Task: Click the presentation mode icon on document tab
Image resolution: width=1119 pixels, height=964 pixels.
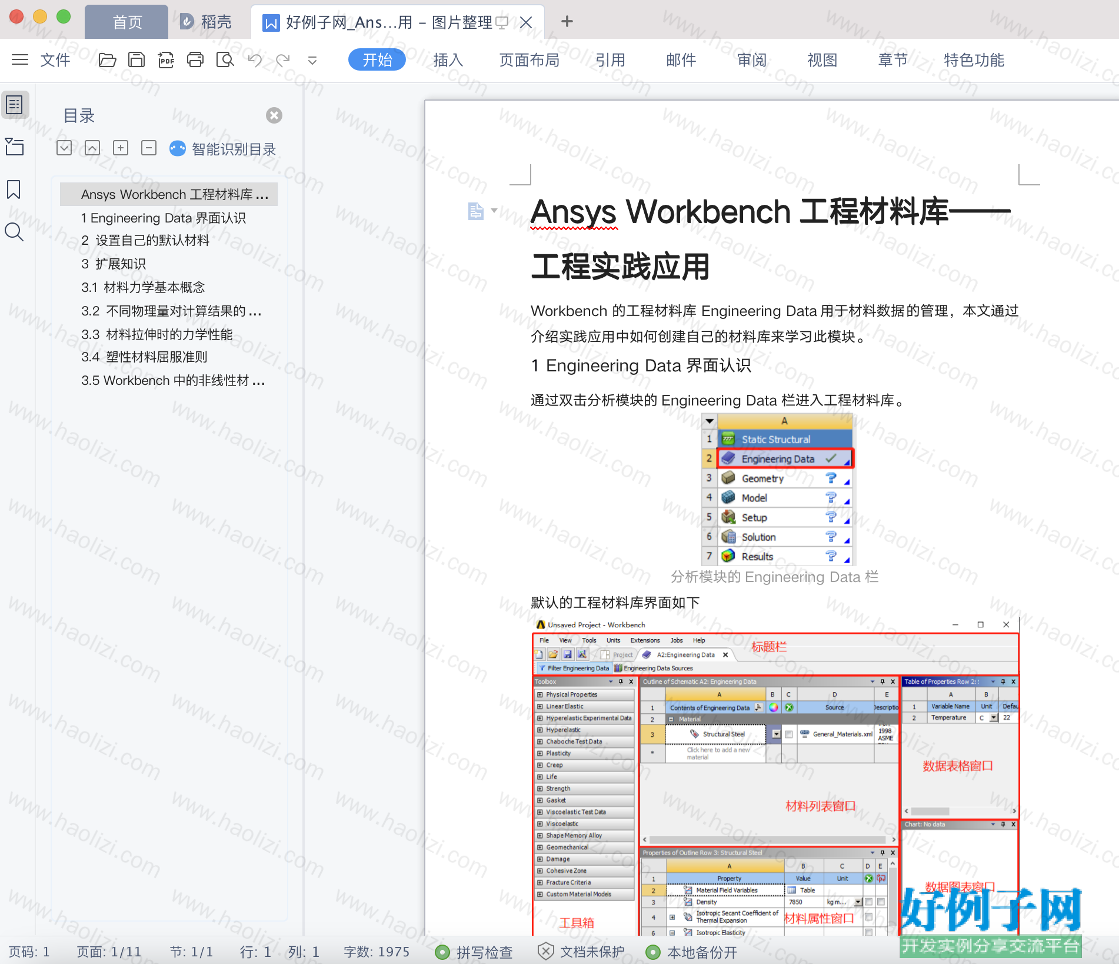Action: click(502, 23)
